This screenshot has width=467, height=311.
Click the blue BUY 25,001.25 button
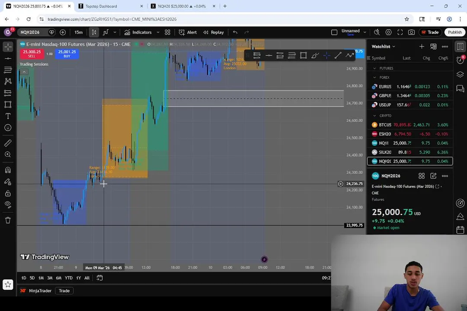pyautogui.click(x=67, y=54)
